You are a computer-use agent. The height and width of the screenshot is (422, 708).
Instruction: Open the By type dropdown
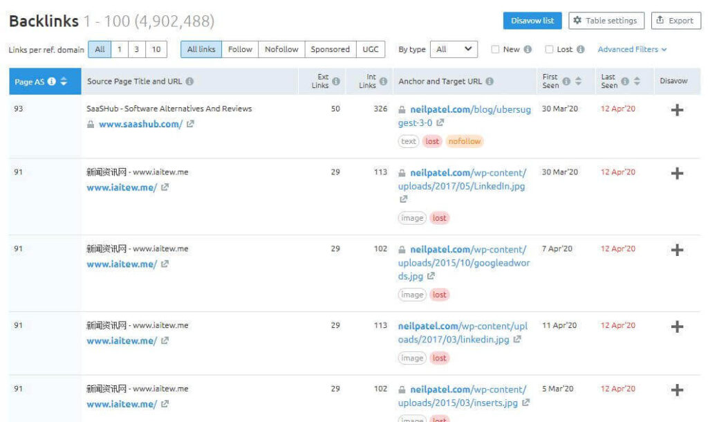click(x=454, y=49)
